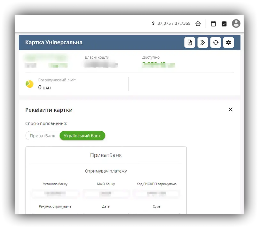Open card settings gear icon

click(x=228, y=42)
